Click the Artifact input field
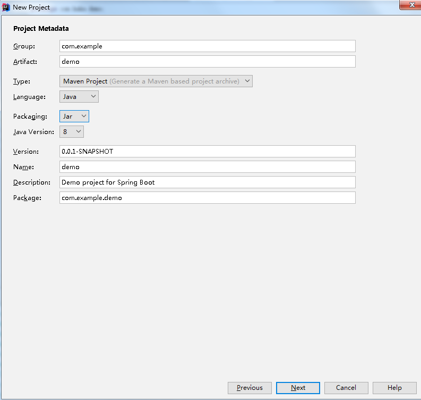This screenshot has width=421, height=400. pyautogui.click(x=207, y=61)
